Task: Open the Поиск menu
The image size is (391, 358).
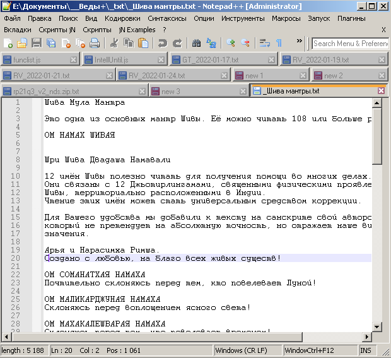Action: (x=68, y=18)
